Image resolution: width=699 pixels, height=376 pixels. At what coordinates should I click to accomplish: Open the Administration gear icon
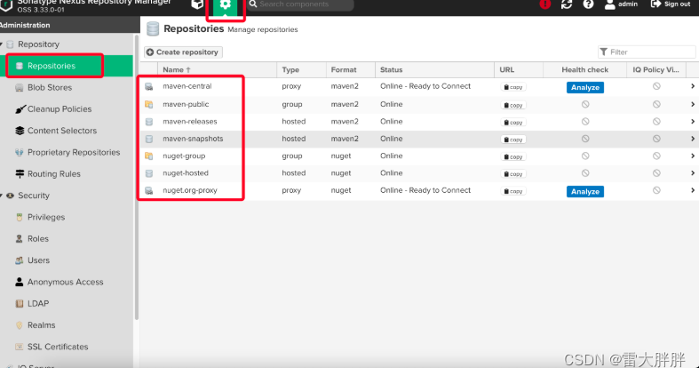click(x=225, y=5)
